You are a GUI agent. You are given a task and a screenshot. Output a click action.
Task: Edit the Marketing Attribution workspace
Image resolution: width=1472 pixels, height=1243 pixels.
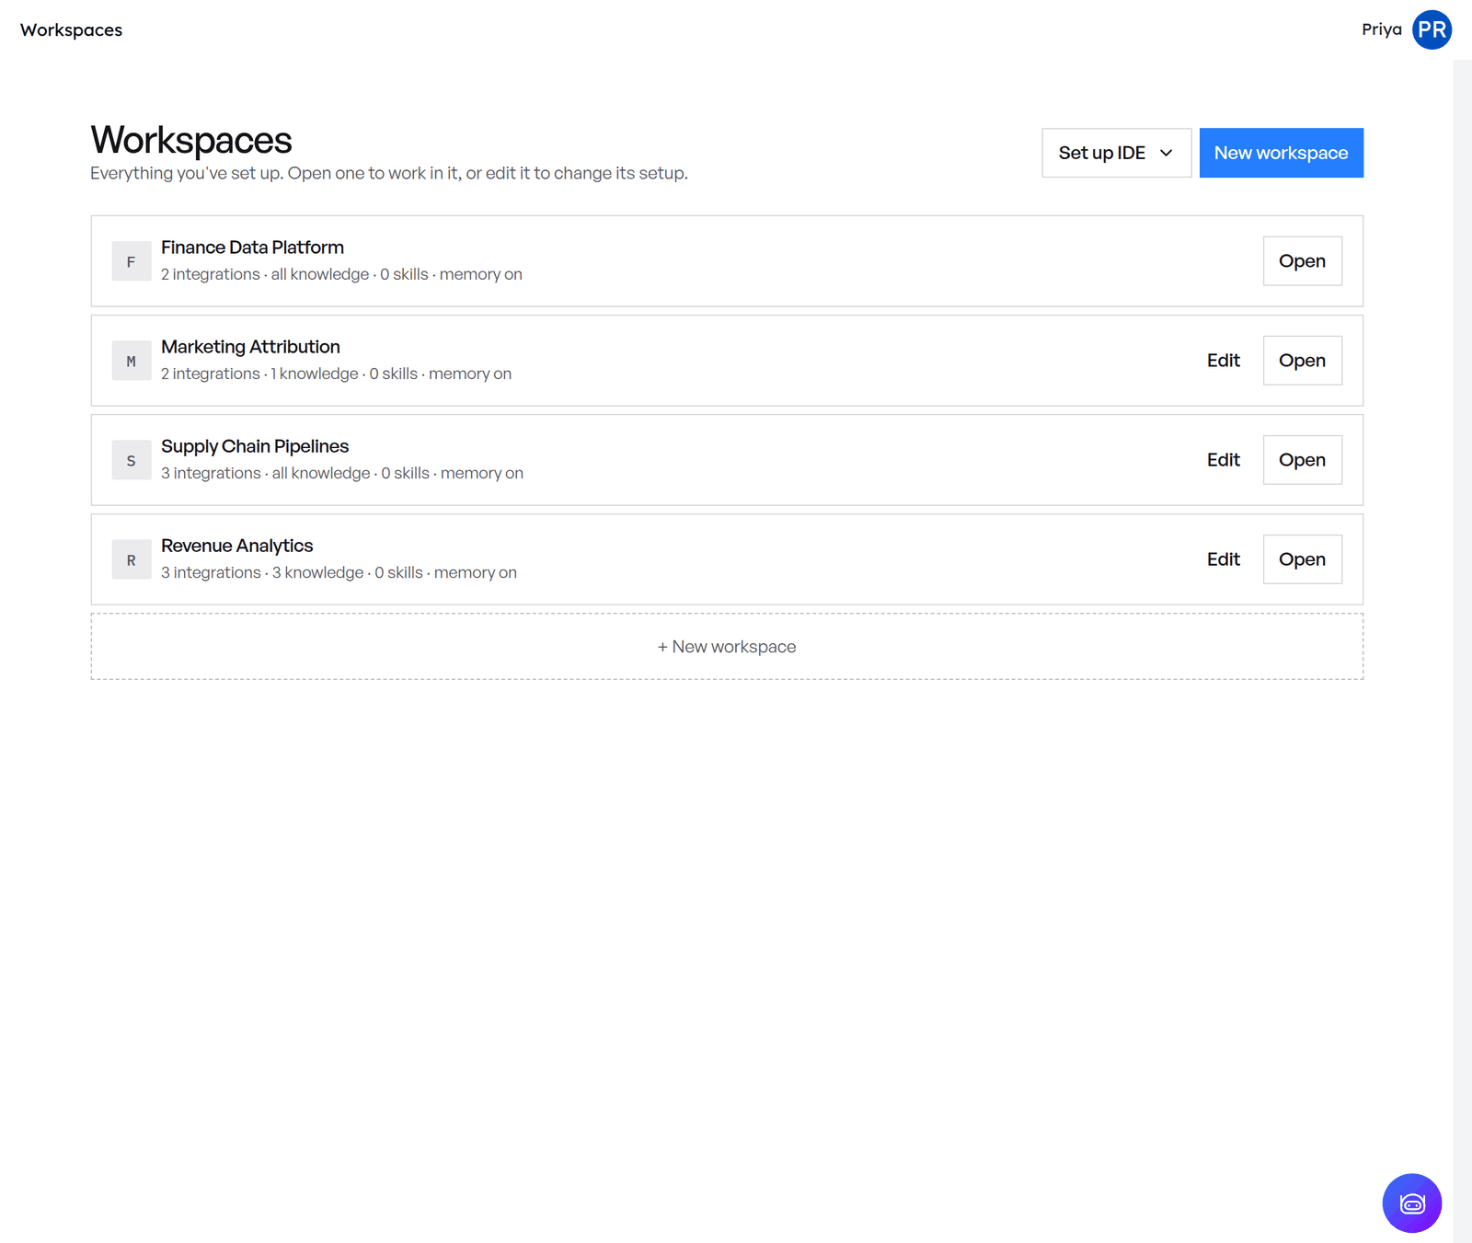1223,361
